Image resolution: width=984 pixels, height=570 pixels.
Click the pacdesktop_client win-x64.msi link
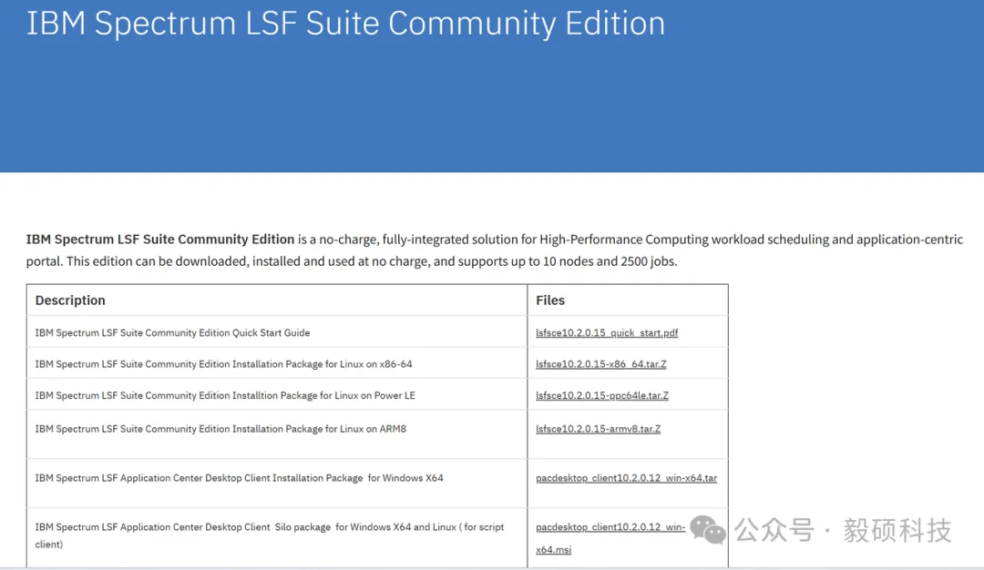point(610,528)
